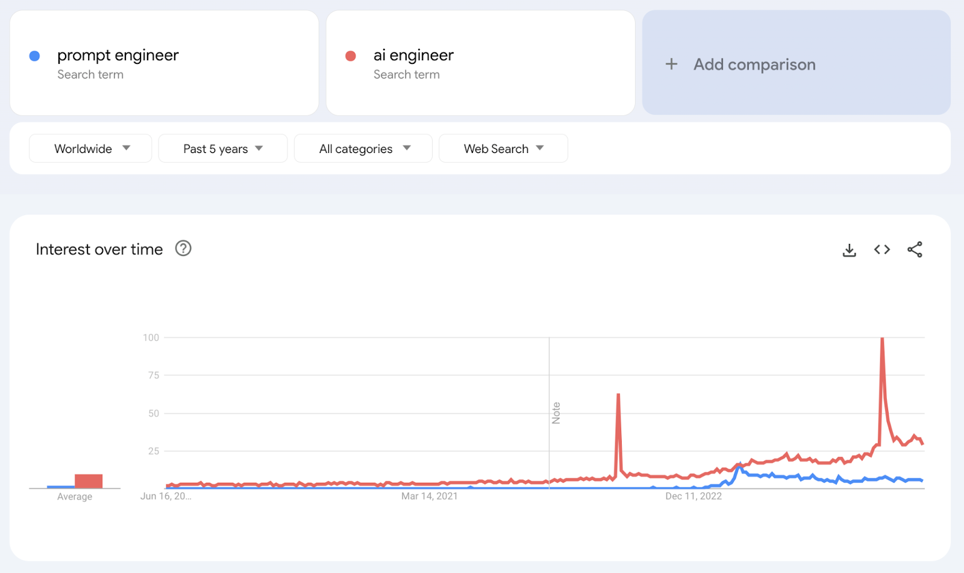Click the Mar 14, 2021 axis label

pos(430,496)
